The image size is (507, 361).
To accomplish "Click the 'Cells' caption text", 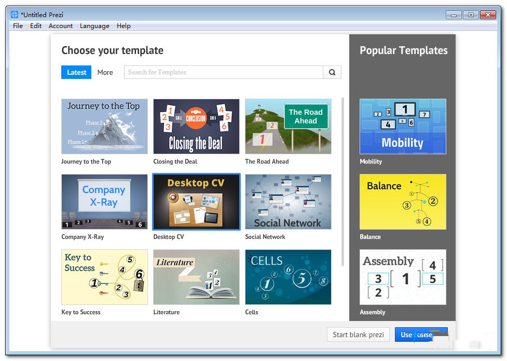I will [x=251, y=312].
